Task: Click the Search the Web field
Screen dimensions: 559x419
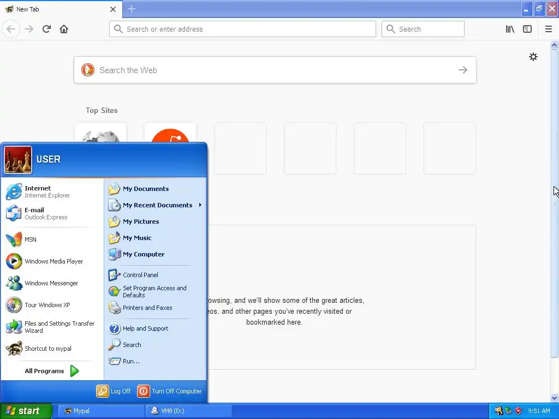Action: (275, 70)
